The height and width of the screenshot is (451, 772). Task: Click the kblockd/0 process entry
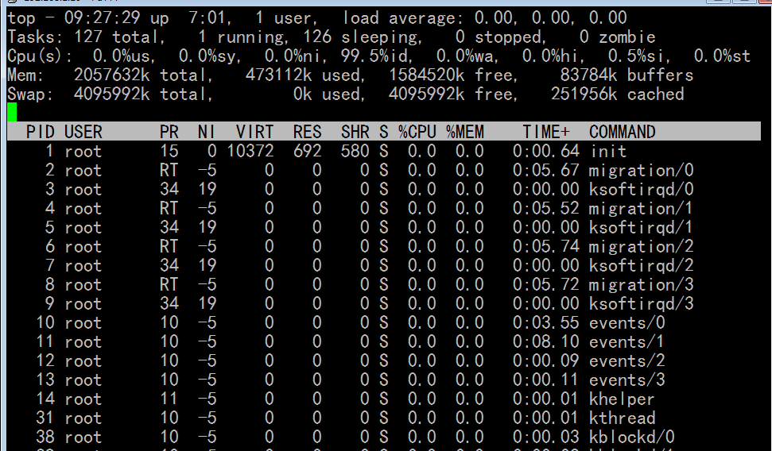pyautogui.click(x=631, y=437)
